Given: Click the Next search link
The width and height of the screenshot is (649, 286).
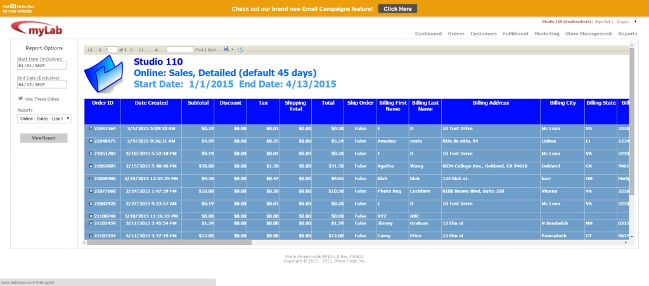Looking at the screenshot, I should point(212,49).
